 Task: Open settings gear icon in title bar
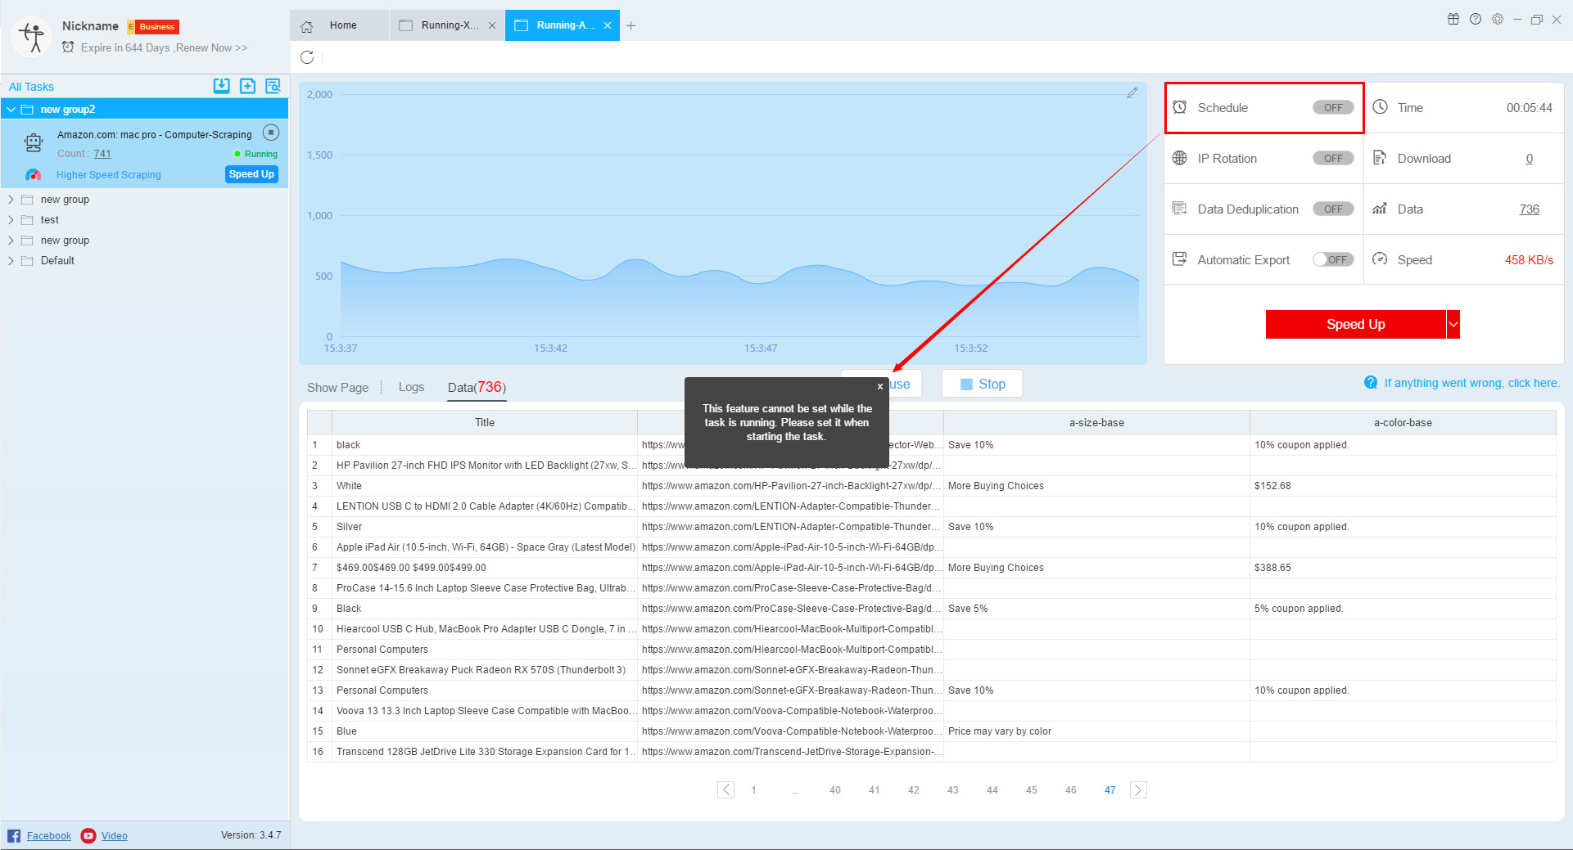[x=1498, y=19]
